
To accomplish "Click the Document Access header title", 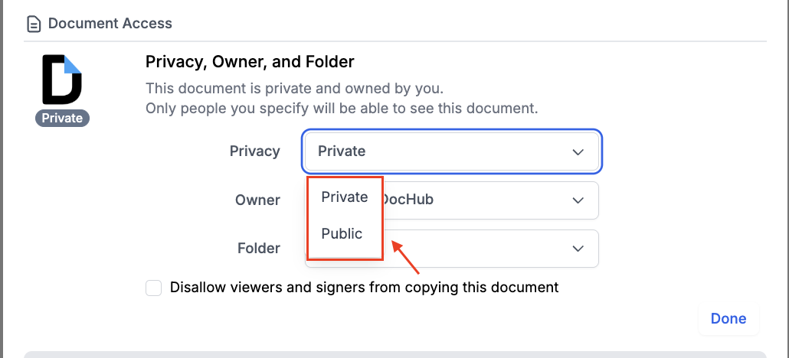I will click(110, 23).
